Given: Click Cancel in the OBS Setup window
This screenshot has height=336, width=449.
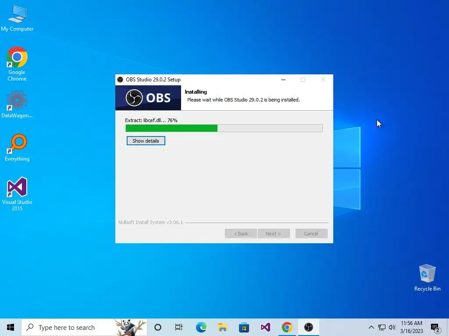Looking at the screenshot, I should click(x=311, y=234).
